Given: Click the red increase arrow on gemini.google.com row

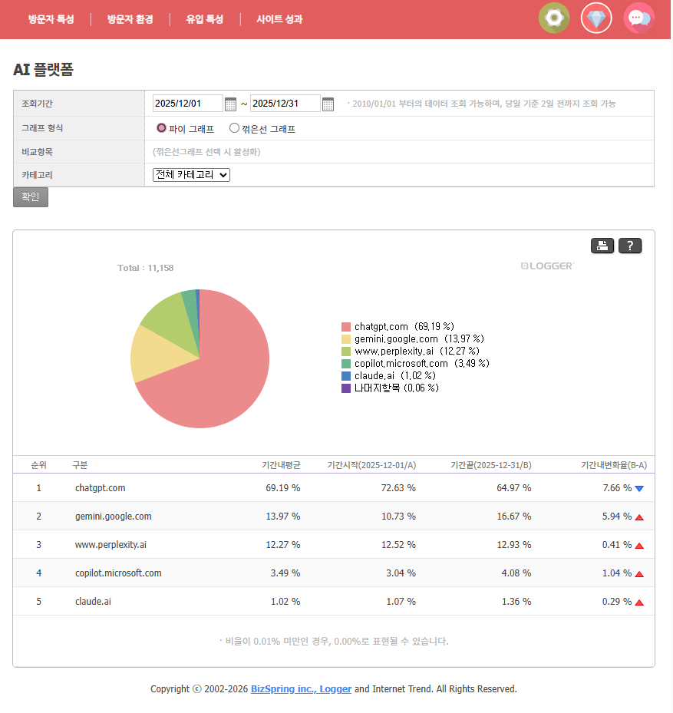Looking at the screenshot, I should (x=640, y=516).
